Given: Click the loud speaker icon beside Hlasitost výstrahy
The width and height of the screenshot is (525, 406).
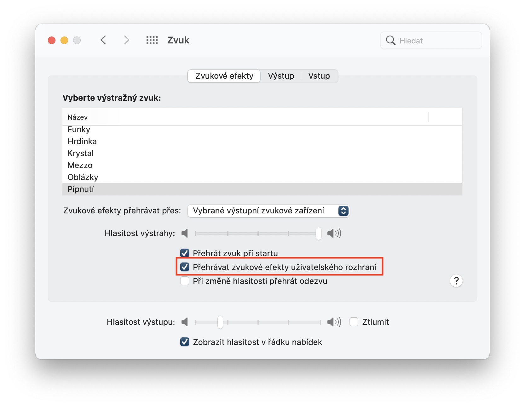Looking at the screenshot, I should click(334, 233).
